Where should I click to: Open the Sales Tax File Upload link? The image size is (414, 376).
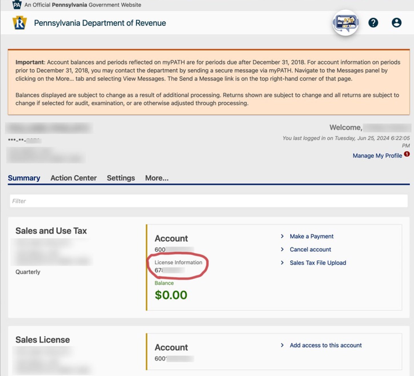click(318, 263)
